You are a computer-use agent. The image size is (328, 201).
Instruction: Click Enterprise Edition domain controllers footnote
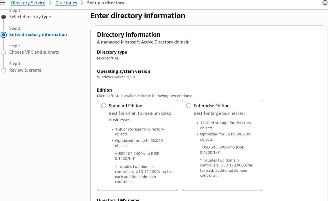click(x=227, y=168)
